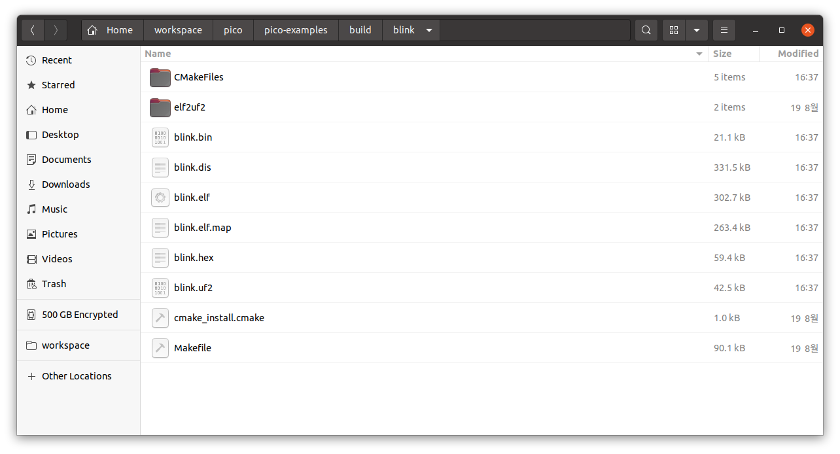Screen dimensions: 840x454
Task: Select the blink.elf gear file icon
Action: (160, 198)
